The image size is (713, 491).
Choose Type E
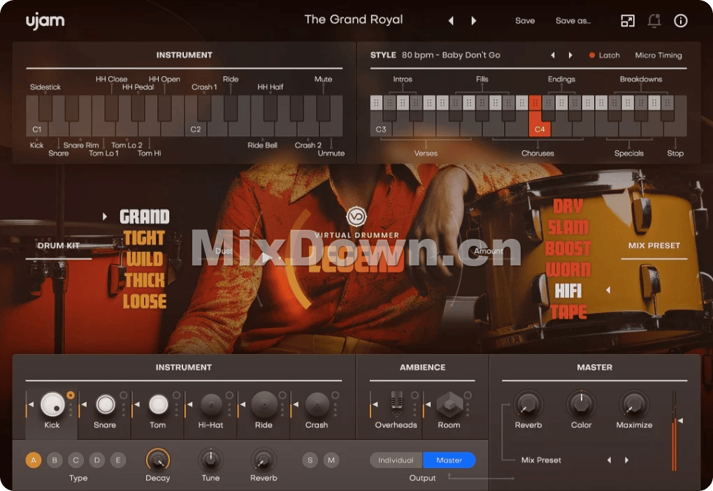coord(118,460)
